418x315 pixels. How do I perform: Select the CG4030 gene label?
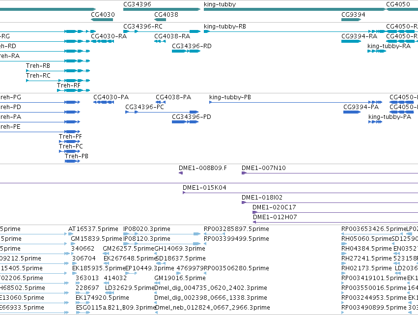pyautogui.click(x=103, y=15)
